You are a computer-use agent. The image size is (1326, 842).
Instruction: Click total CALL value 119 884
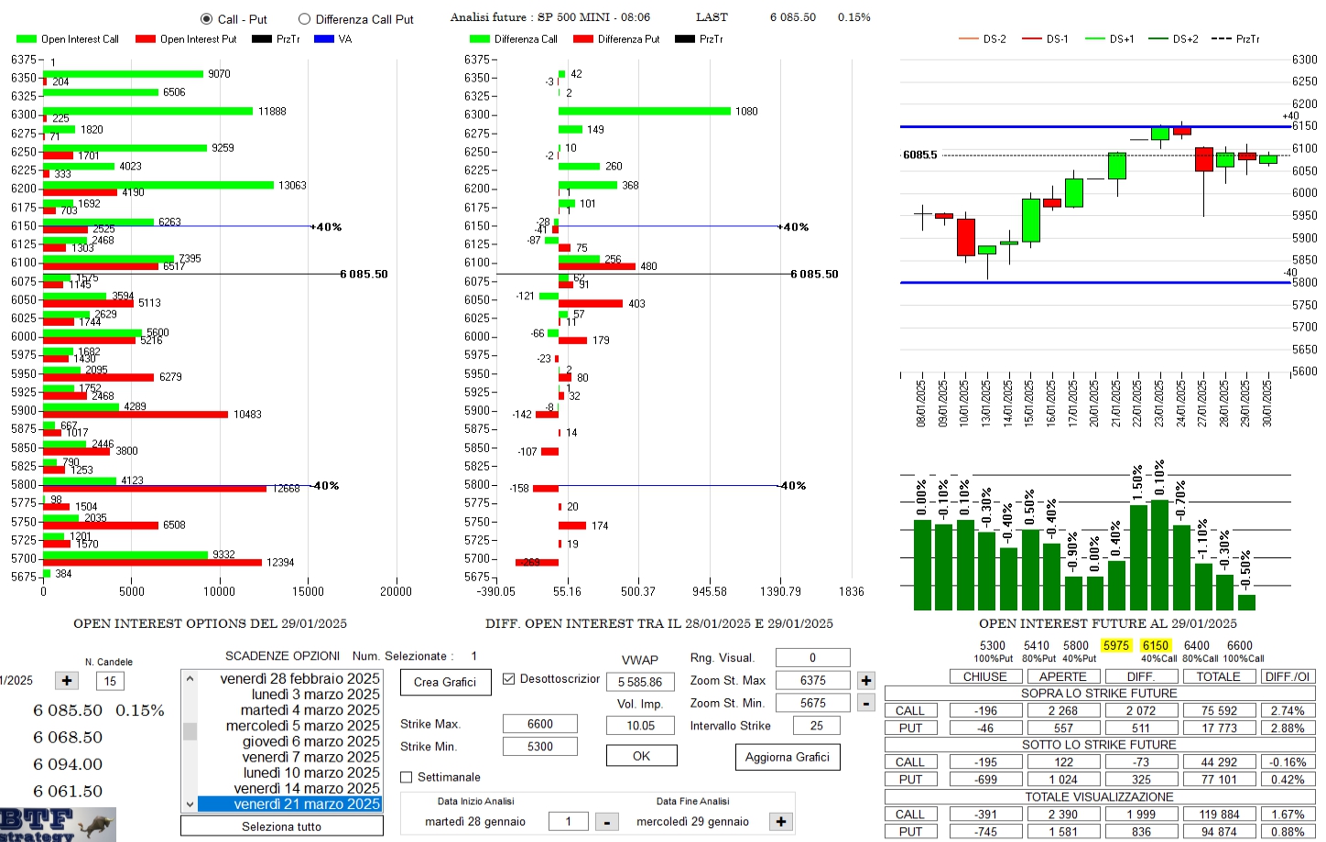1219,814
